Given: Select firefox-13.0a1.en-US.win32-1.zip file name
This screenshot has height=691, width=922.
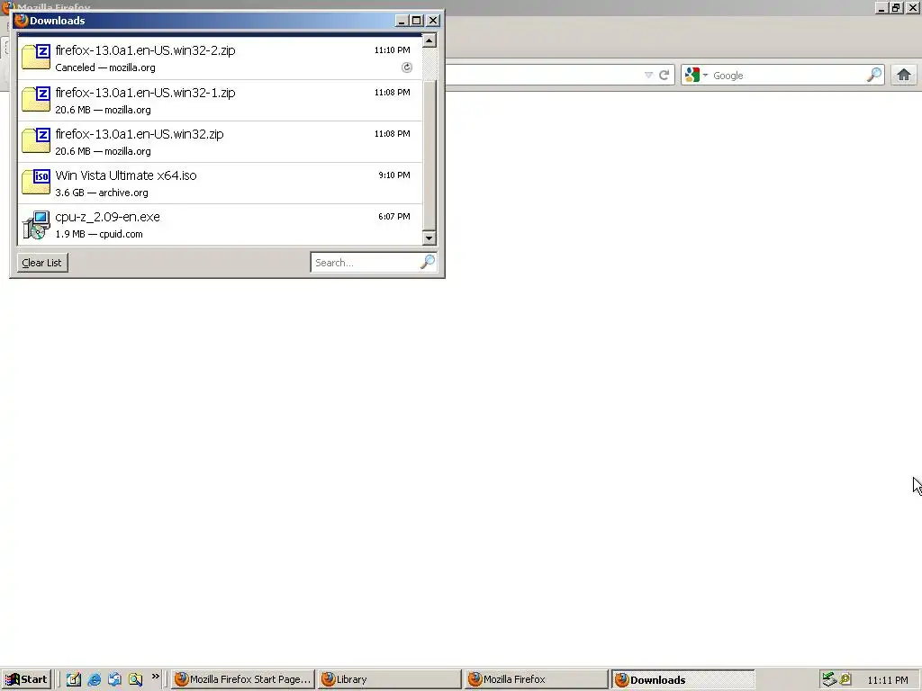Looking at the screenshot, I should [x=145, y=93].
